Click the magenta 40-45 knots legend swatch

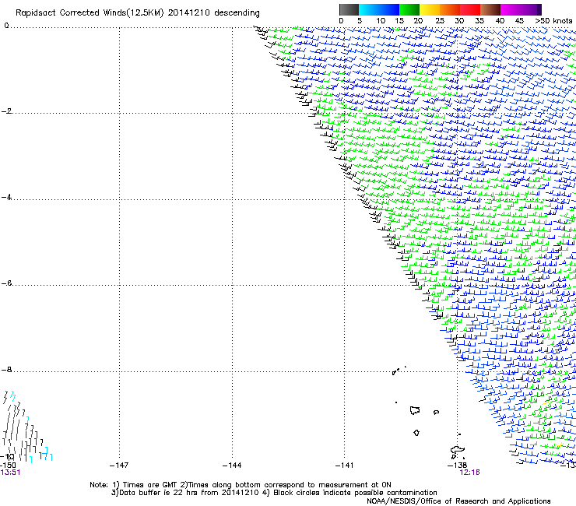511,9
